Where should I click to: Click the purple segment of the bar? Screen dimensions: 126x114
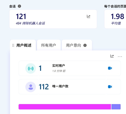[116, 107]
